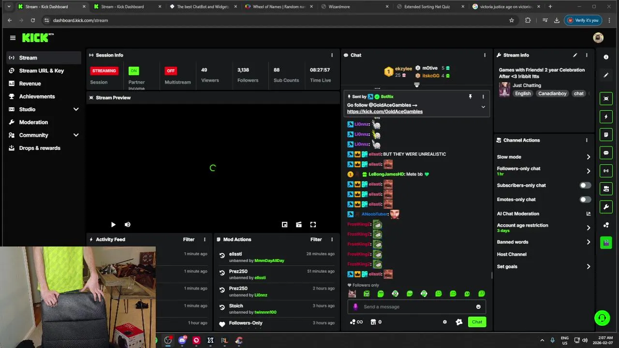Viewport: 619px width, 348px height.
Task: Open AI Chat Moderation external link
Action: coord(589,214)
